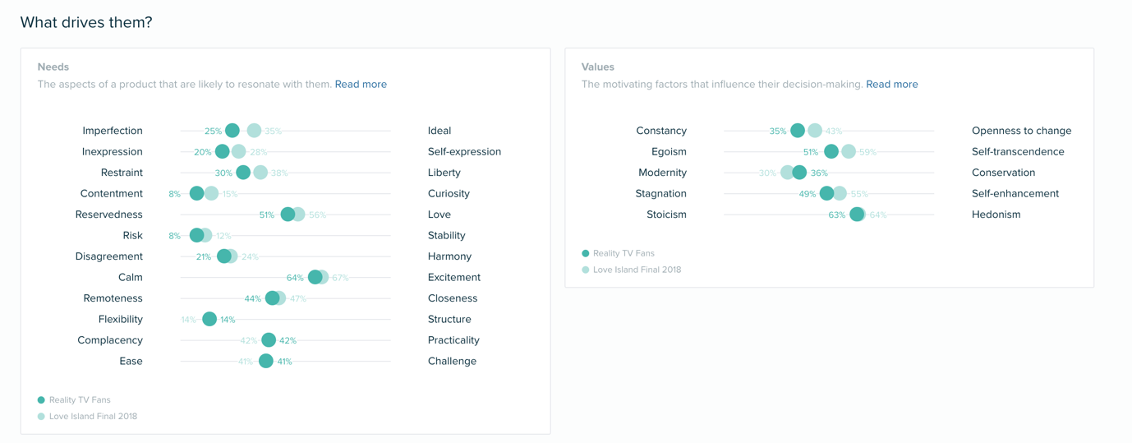Screen dimensions: 1132x443
Task: Click the dark 51% dot on Reservedness row
Action: [x=288, y=215]
